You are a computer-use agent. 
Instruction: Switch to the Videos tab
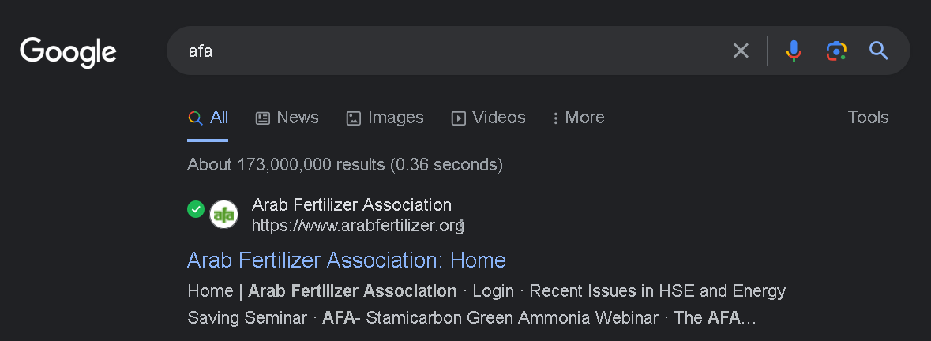(488, 118)
